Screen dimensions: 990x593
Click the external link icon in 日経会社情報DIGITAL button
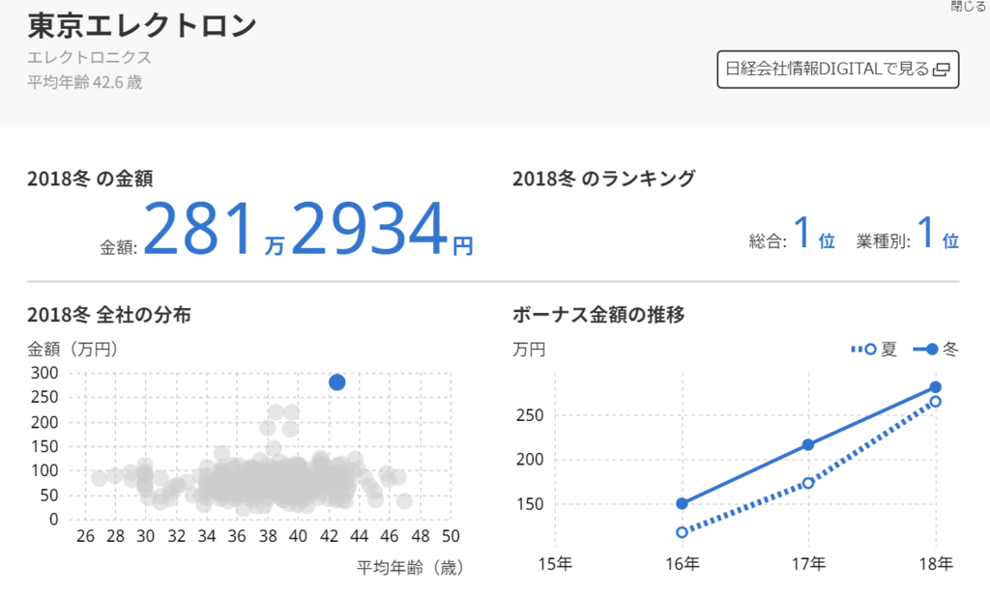point(942,70)
